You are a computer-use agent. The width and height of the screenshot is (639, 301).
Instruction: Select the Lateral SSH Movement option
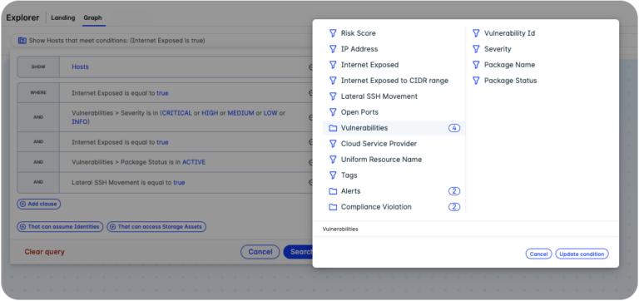click(x=379, y=96)
